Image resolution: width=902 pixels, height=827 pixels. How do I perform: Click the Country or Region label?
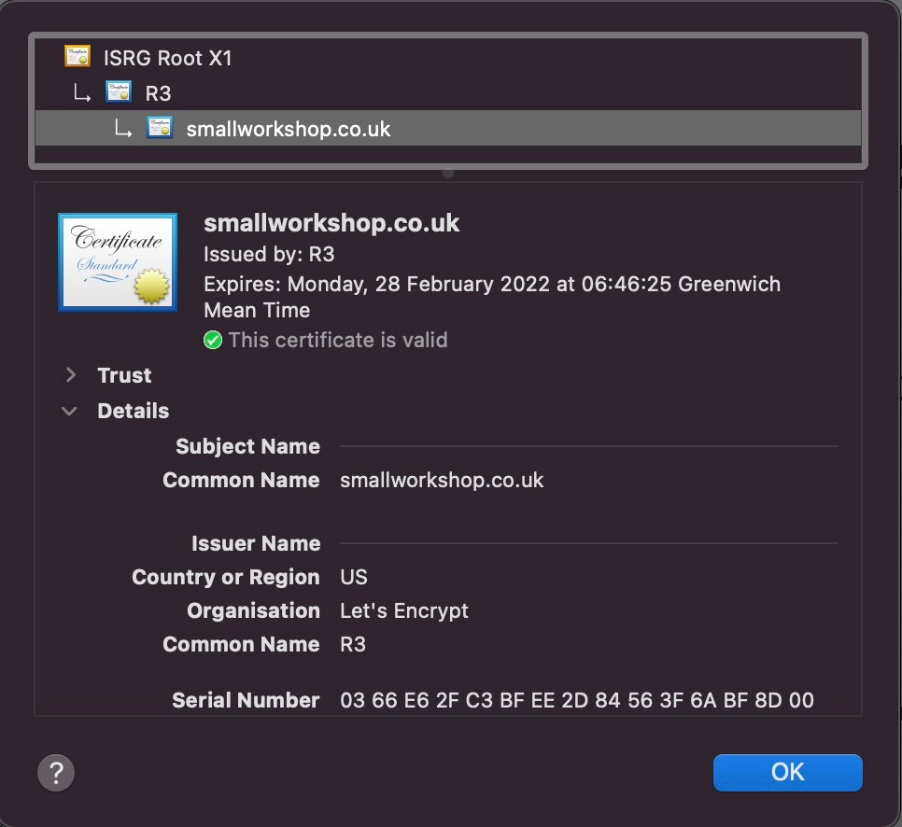click(x=226, y=577)
